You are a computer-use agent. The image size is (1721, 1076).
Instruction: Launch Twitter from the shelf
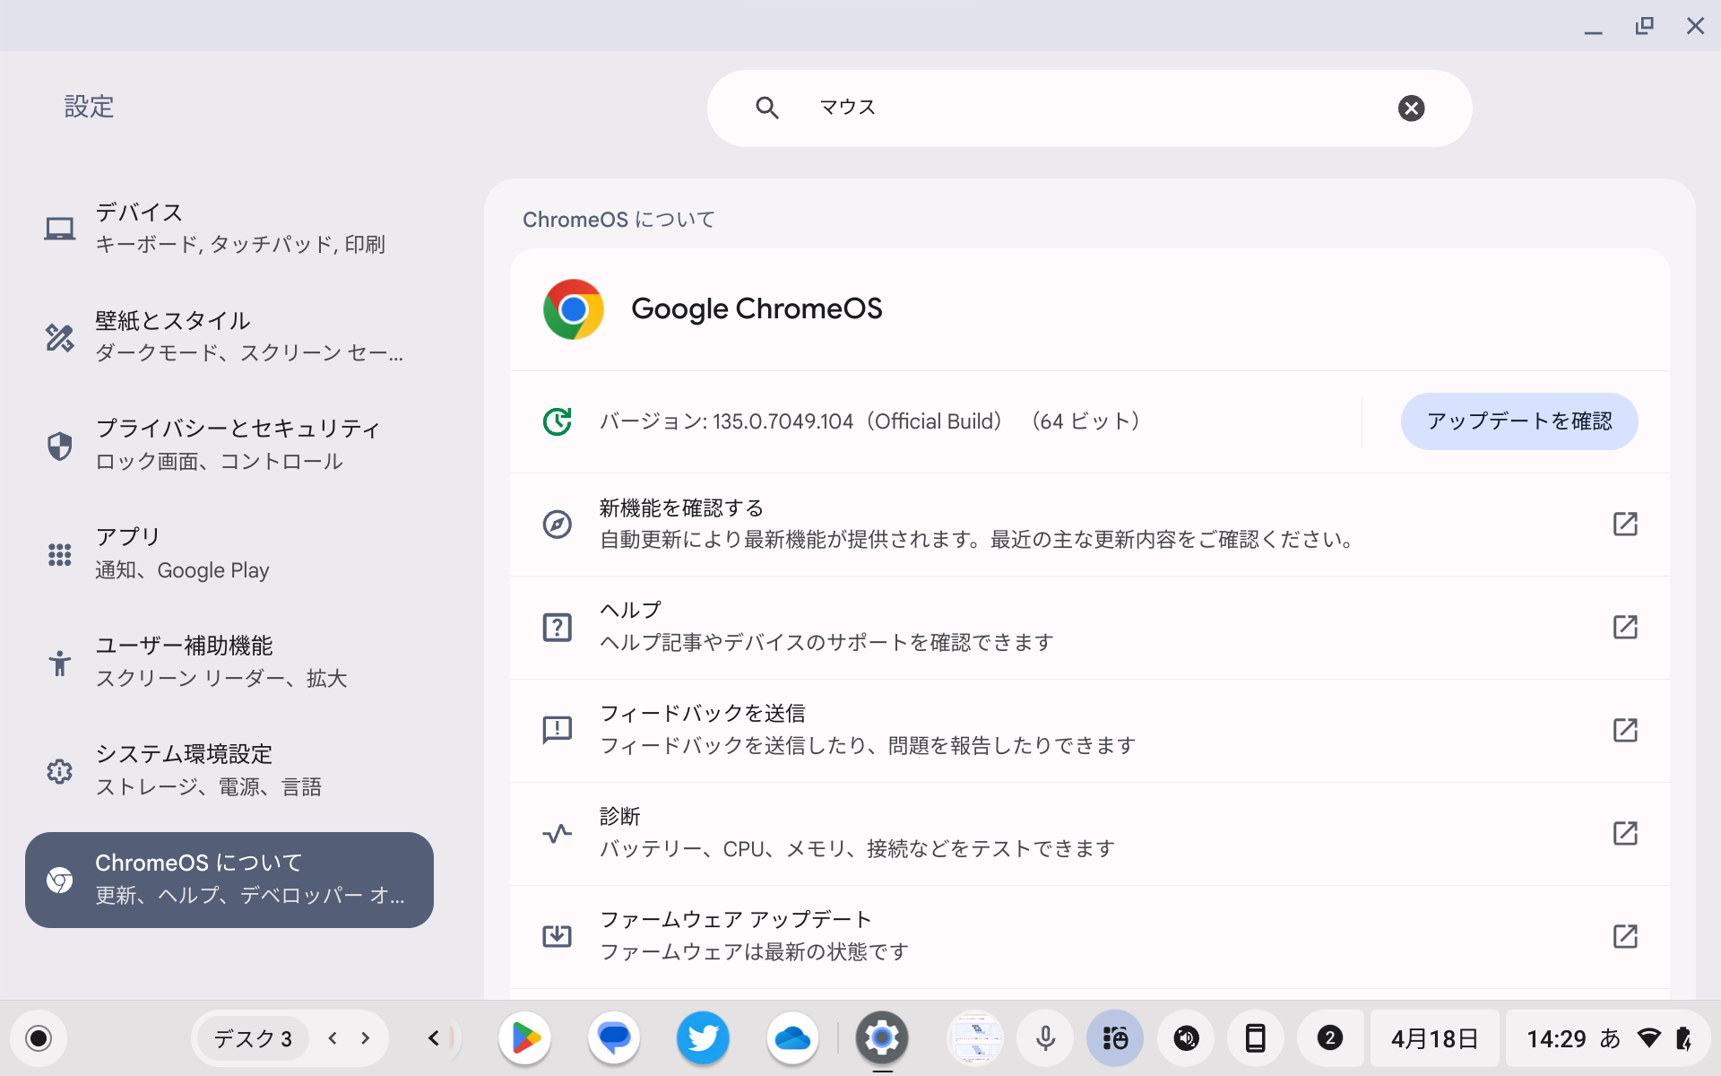(703, 1037)
